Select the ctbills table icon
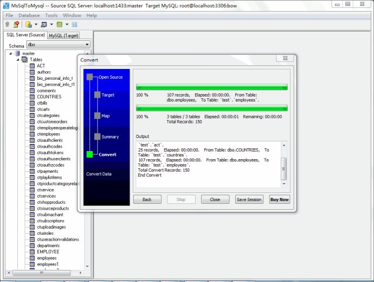 (32, 103)
